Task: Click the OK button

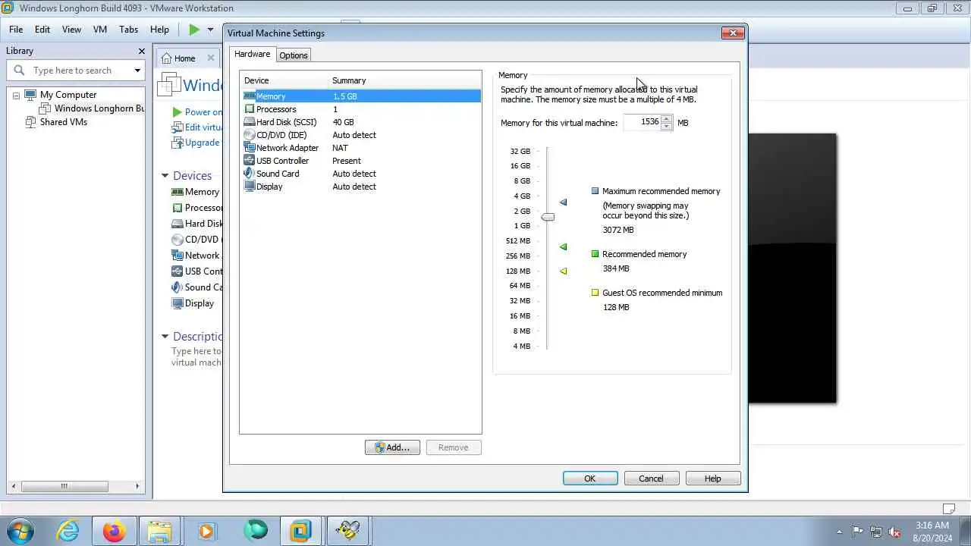Action: point(590,479)
